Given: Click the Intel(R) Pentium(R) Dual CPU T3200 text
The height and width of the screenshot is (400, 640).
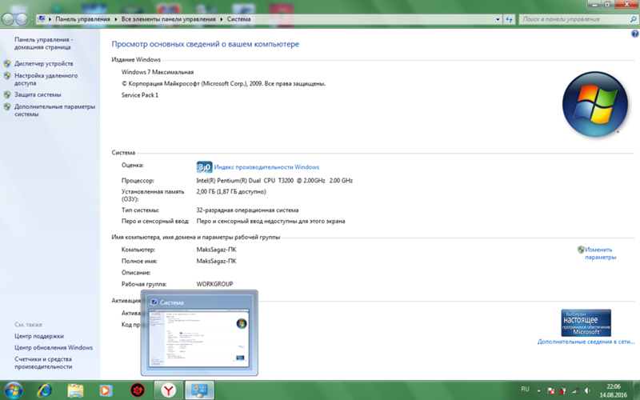Looking at the screenshot, I should (x=274, y=180).
